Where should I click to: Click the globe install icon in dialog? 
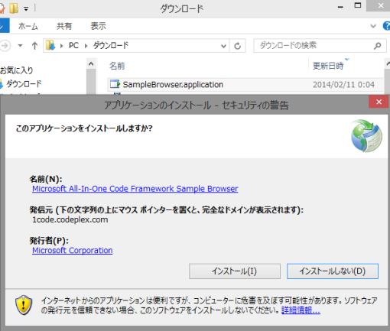tap(366, 135)
